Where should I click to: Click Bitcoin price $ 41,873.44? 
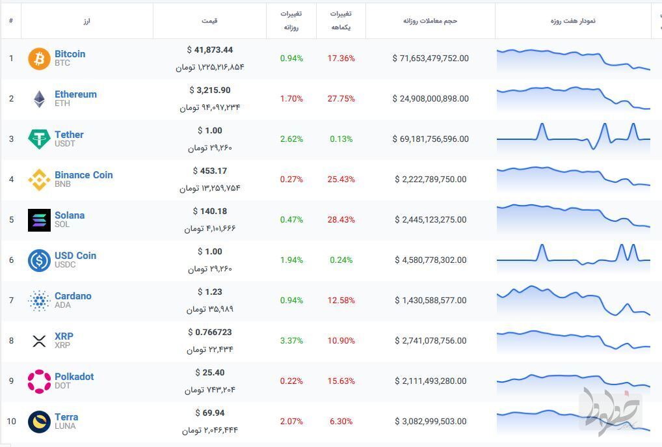[x=210, y=50]
